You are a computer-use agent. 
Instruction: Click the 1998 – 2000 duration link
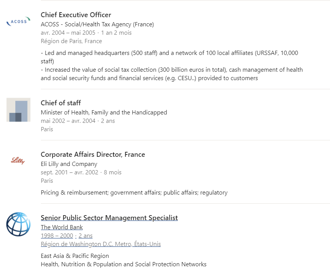[x=57, y=236]
